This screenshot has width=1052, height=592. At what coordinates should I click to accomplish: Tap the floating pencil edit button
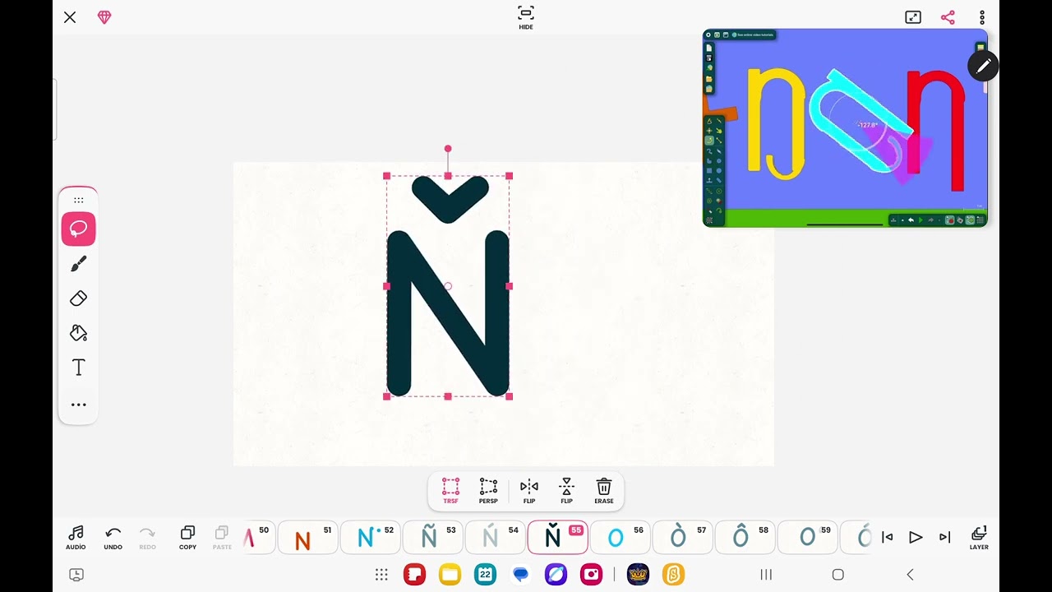click(x=983, y=66)
